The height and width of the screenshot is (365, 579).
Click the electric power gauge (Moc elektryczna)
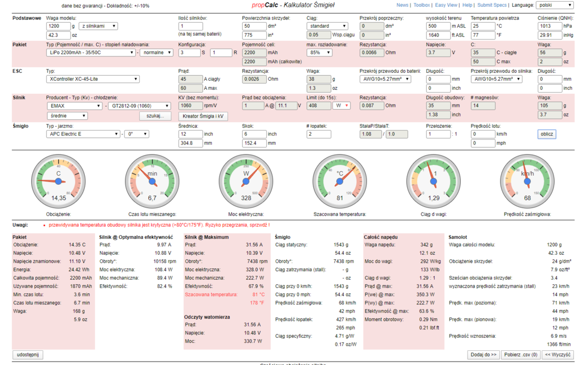click(x=246, y=181)
